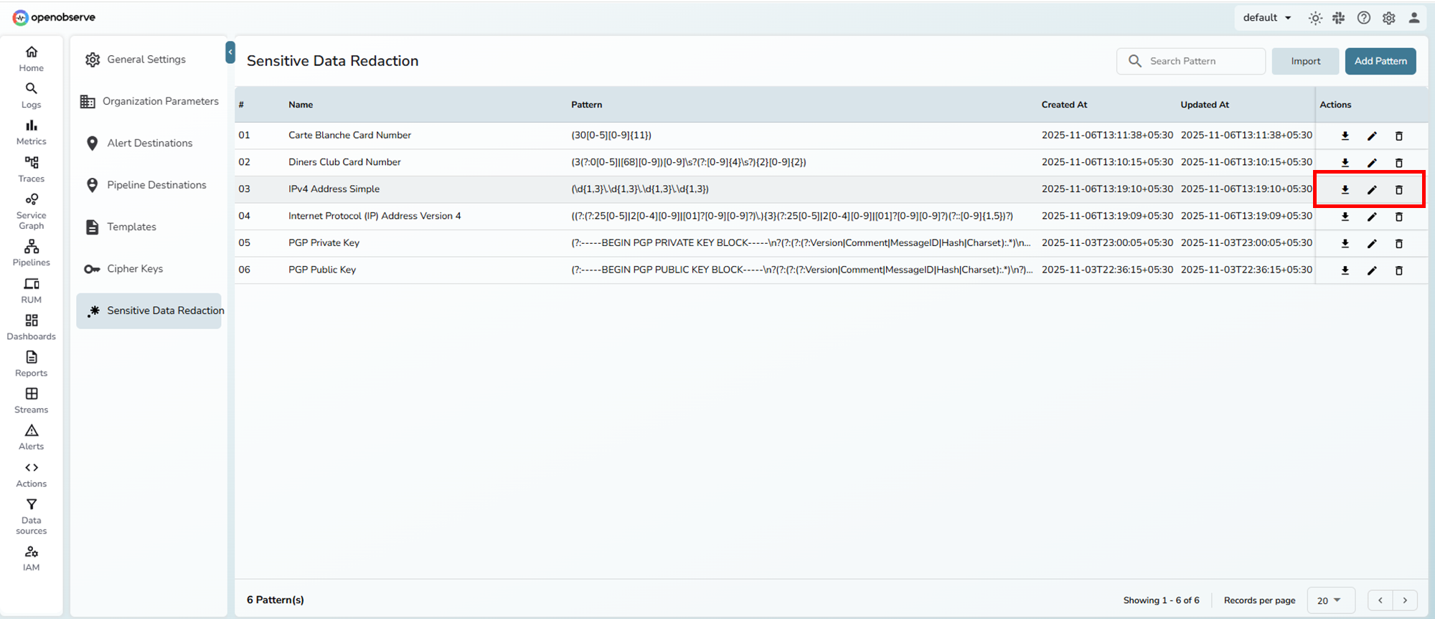Delete the PGP Private Key pattern
Image resolution: width=1435 pixels, height=619 pixels.
[1398, 244]
